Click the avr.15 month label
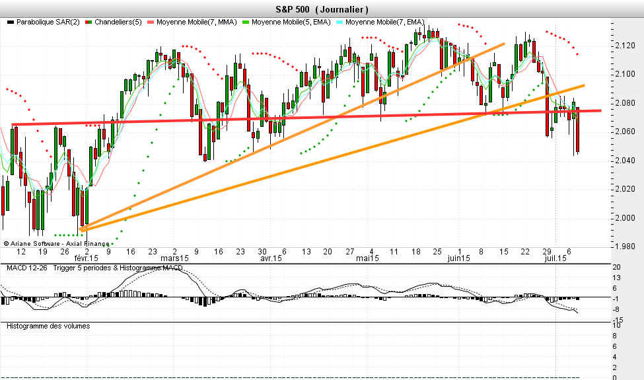 tap(271, 258)
